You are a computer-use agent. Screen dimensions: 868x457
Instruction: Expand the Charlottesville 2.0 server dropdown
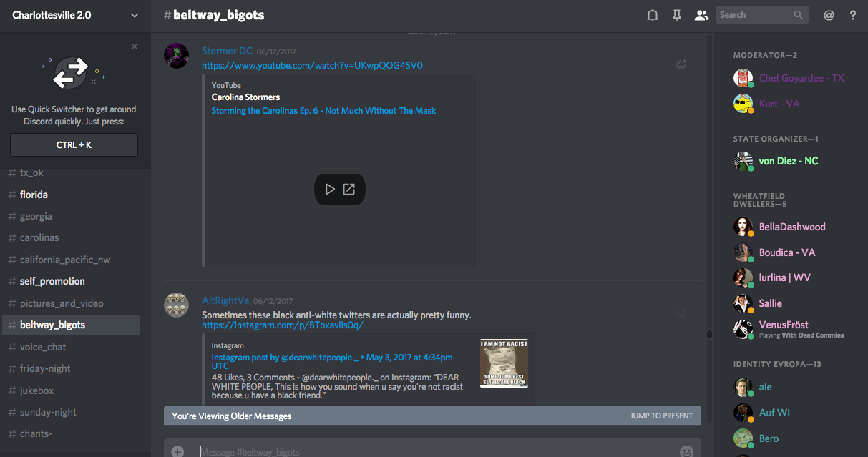135,15
